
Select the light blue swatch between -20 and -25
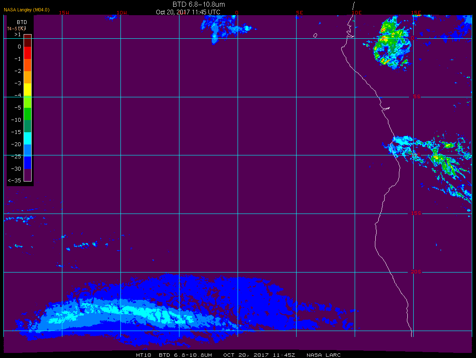click(28, 150)
